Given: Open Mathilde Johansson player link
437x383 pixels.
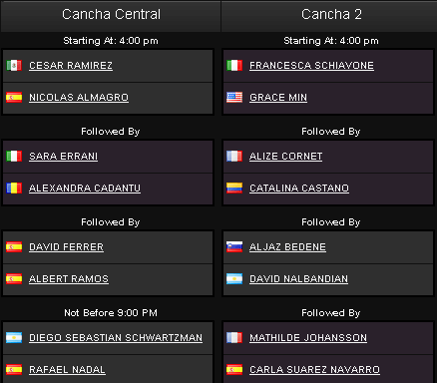Looking at the screenshot, I should point(308,338).
